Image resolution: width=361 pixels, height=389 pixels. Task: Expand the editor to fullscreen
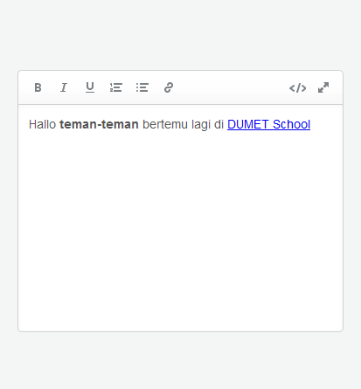[323, 87]
